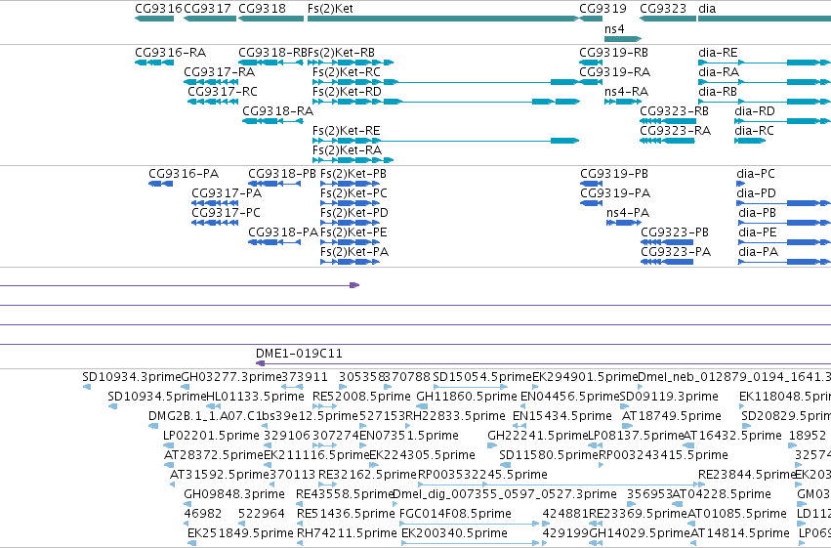Select transcript CG9316-RA
This screenshot has height=548, width=831.
[x=154, y=63]
